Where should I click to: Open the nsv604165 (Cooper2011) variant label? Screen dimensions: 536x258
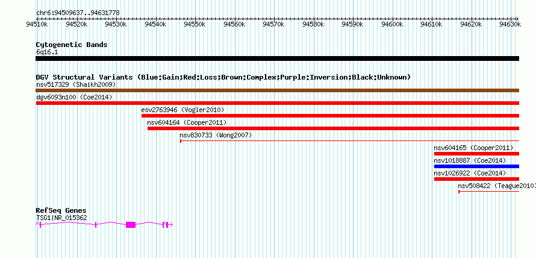(x=473, y=148)
